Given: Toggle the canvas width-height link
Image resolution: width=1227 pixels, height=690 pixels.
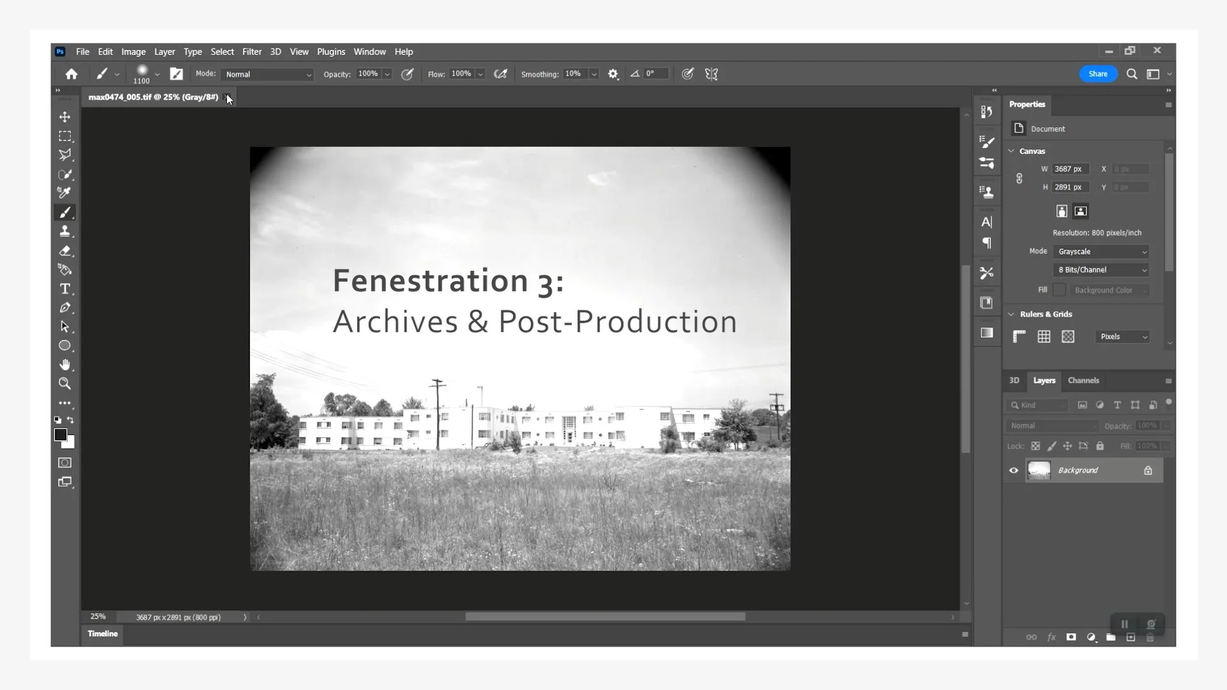Looking at the screenshot, I should pyautogui.click(x=1019, y=178).
